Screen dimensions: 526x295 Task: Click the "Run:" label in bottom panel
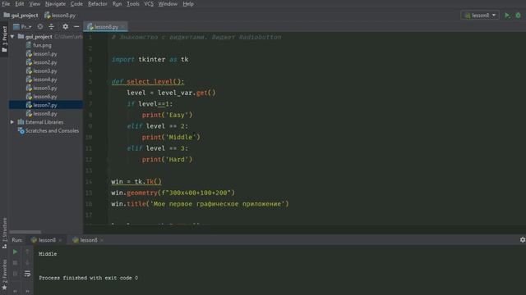pyautogui.click(x=16, y=240)
